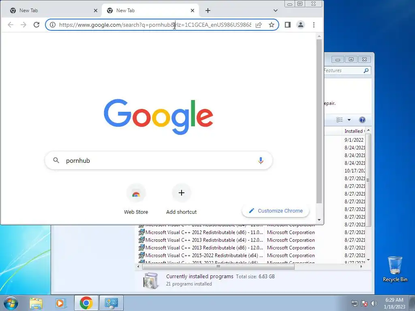Click search icon in Programs and Features
The width and height of the screenshot is (415, 311).
[366, 70]
